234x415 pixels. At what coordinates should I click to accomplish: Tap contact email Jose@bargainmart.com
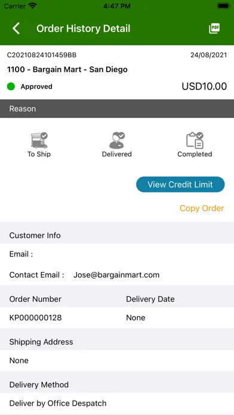coord(116,275)
